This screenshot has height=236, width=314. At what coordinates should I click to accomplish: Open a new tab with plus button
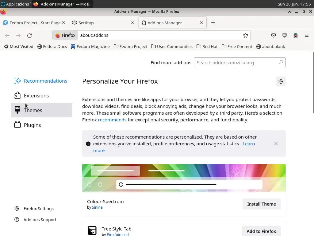[213, 23]
